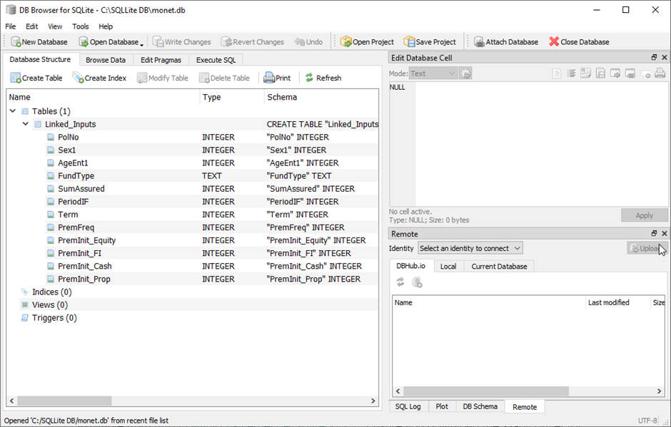Click the Create Index icon

79,78
